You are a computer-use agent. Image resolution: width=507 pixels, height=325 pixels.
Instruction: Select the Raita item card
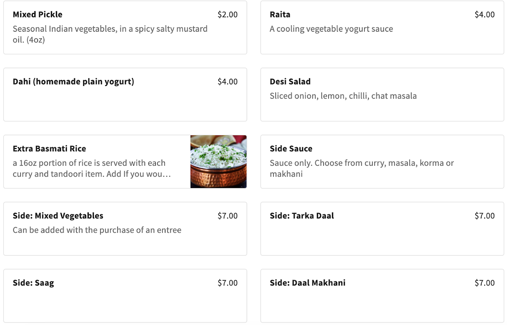382,27
